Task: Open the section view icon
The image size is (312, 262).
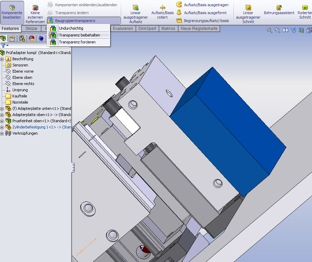Action: (x=301, y=30)
